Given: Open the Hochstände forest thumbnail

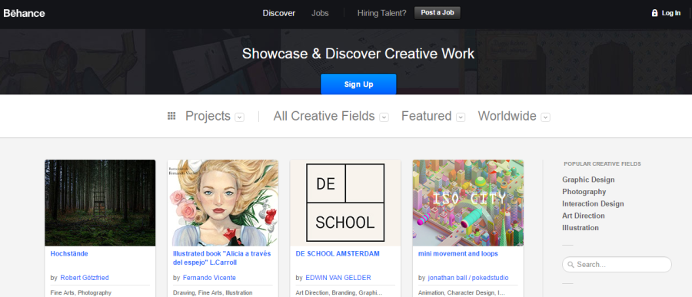Looking at the screenshot, I should (x=100, y=203).
